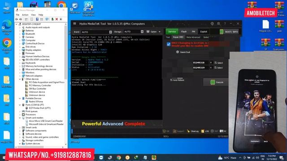
Task: Expand the Network adapters node
Action: click(20, 76)
